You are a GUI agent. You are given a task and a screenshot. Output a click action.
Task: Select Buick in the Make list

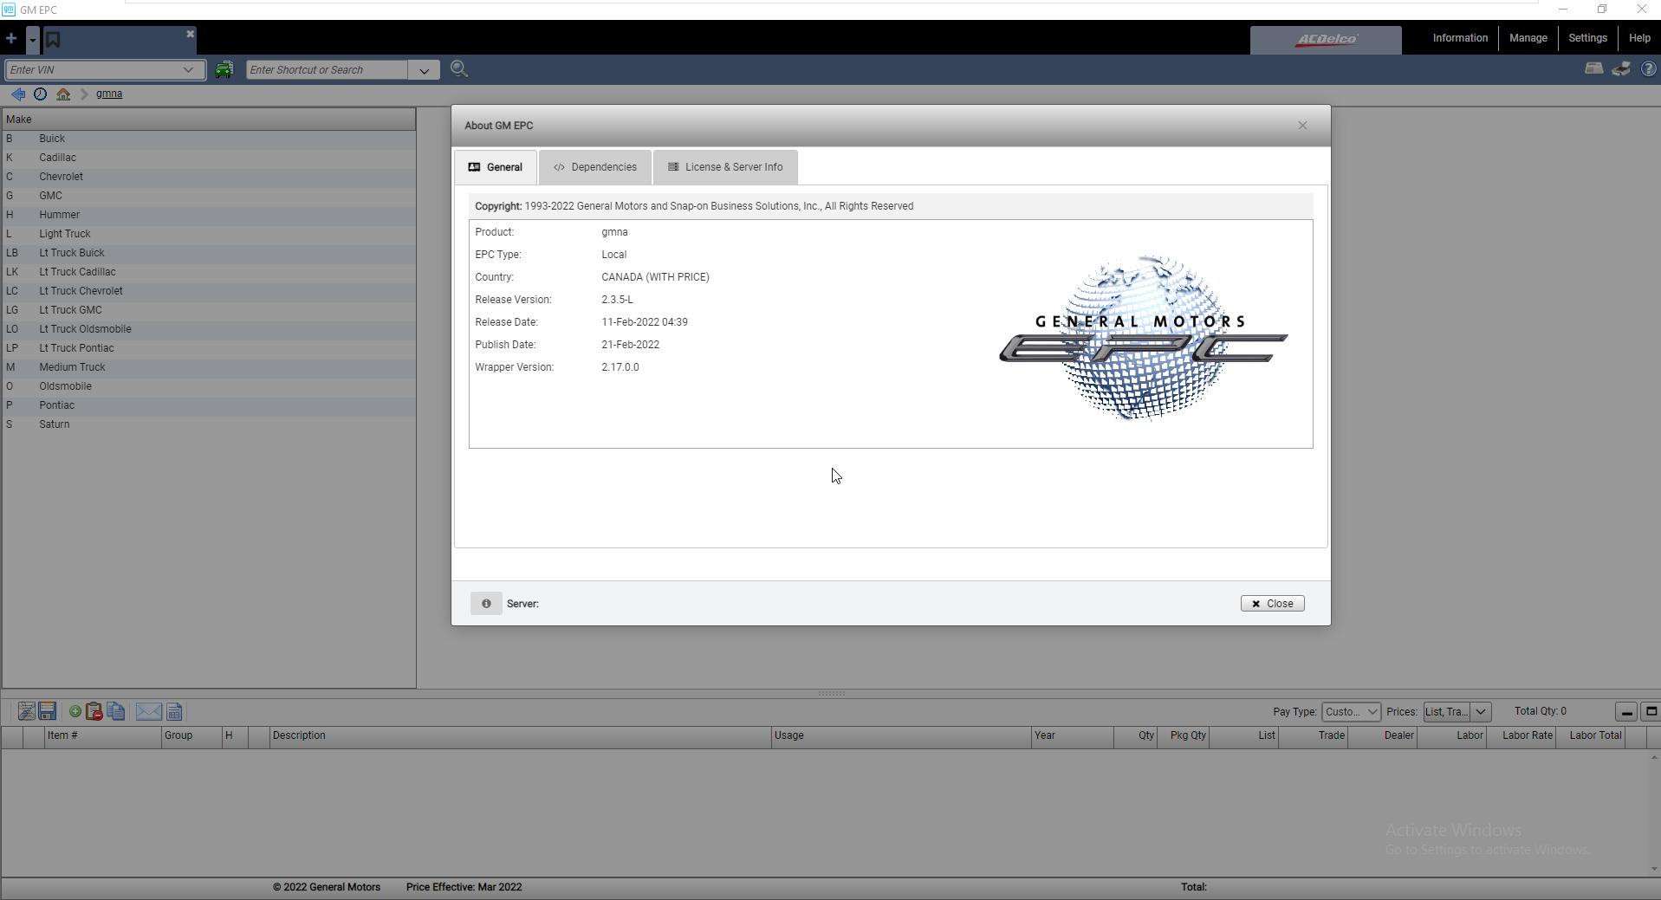(x=209, y=139)
